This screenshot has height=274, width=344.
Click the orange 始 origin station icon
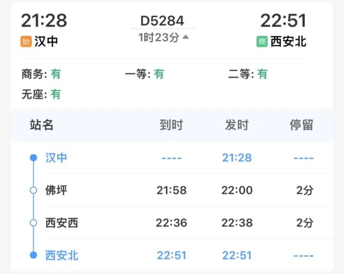pos(26,42)
